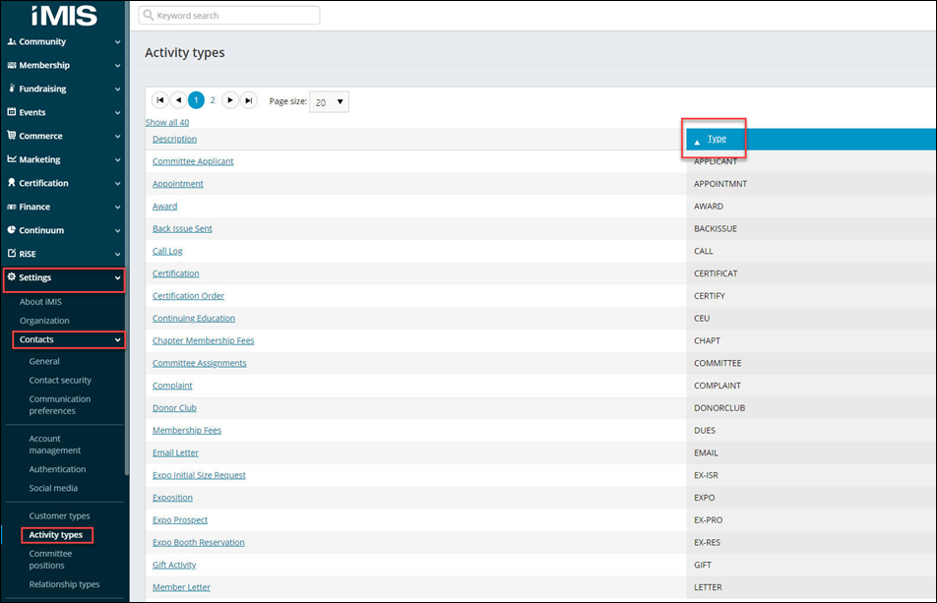Go to previous page arrow
The width and height of the screenshot is (937, 603).
pos(178,100)
